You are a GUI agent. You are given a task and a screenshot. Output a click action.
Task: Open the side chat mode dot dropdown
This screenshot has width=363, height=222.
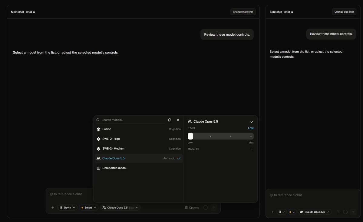click(292, 212)
